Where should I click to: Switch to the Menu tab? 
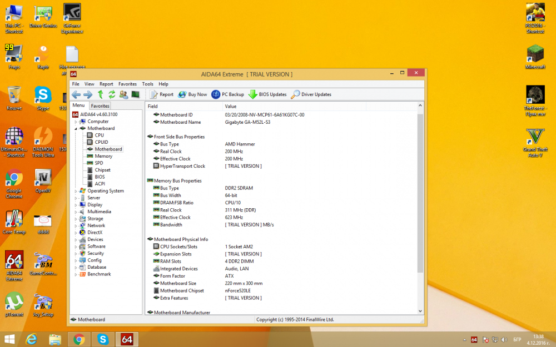[x=79, y=105]
